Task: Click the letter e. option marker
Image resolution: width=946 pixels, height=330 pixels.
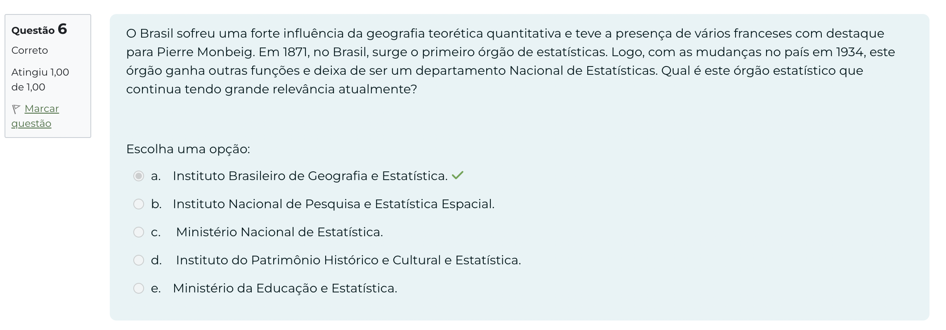Action: click(156, 288)
